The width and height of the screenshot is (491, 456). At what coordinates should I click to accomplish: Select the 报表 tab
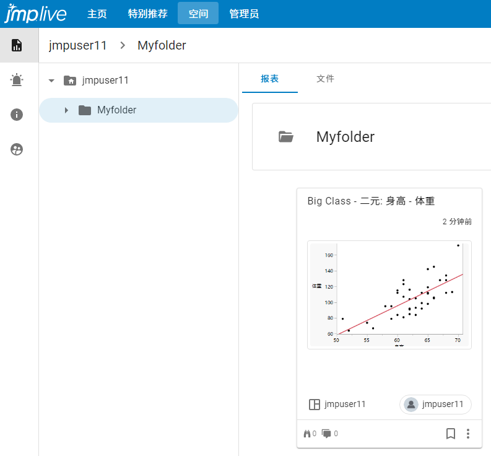click(269, 79)
